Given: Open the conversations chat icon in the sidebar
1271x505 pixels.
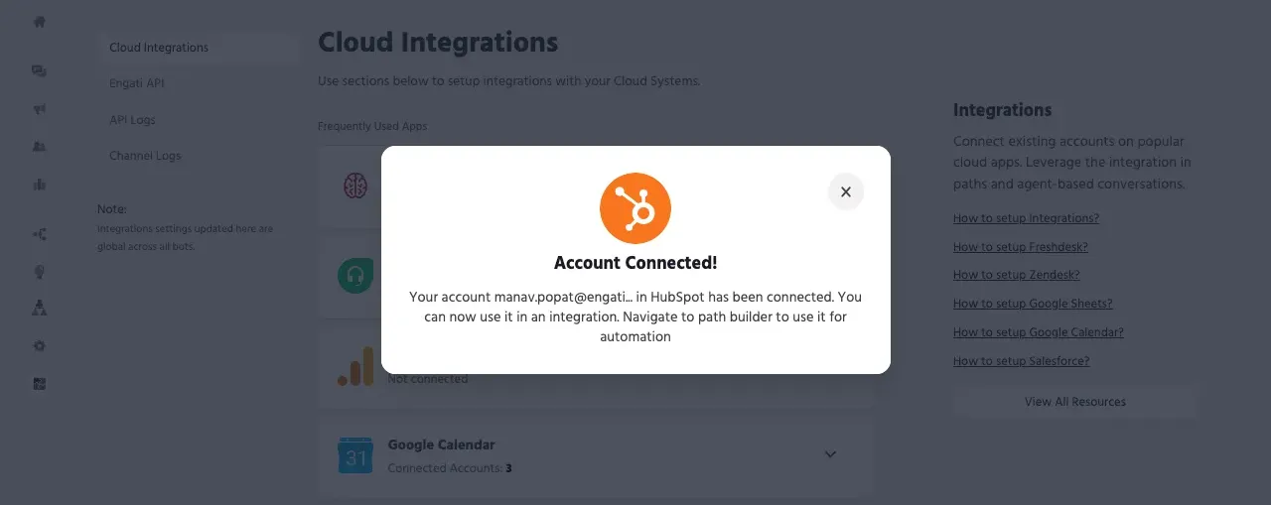Looking at the screenshot, I should 40,71.
